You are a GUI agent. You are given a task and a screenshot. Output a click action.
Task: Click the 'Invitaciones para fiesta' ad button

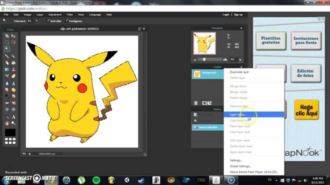[x=306, y=41]
